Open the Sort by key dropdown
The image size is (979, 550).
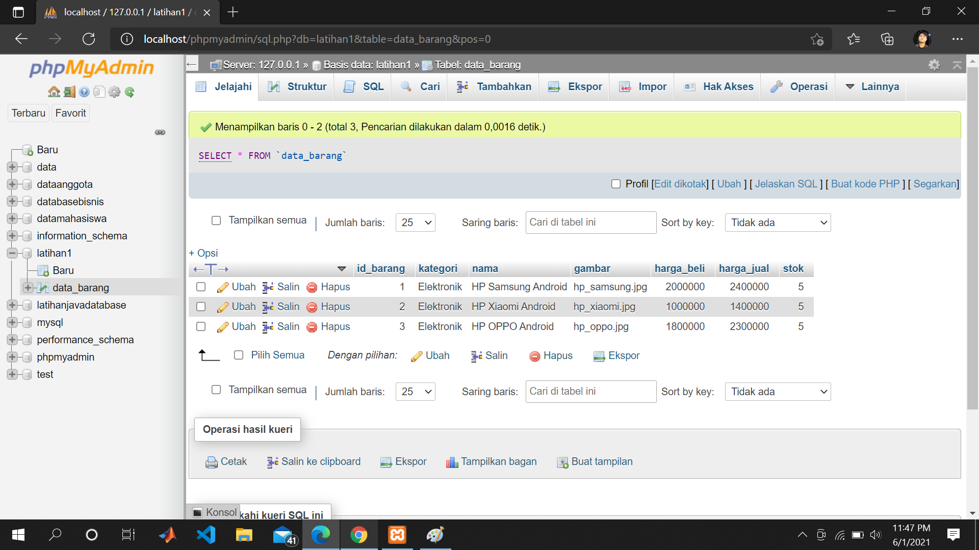(x=778, y=223)
